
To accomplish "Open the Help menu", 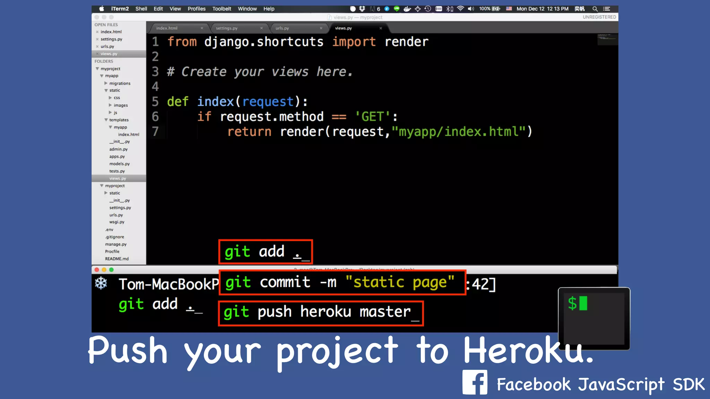I will point(269,9).
